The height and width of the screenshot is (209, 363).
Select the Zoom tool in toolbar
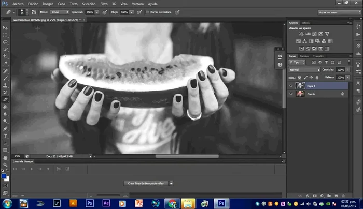[5, 164]
